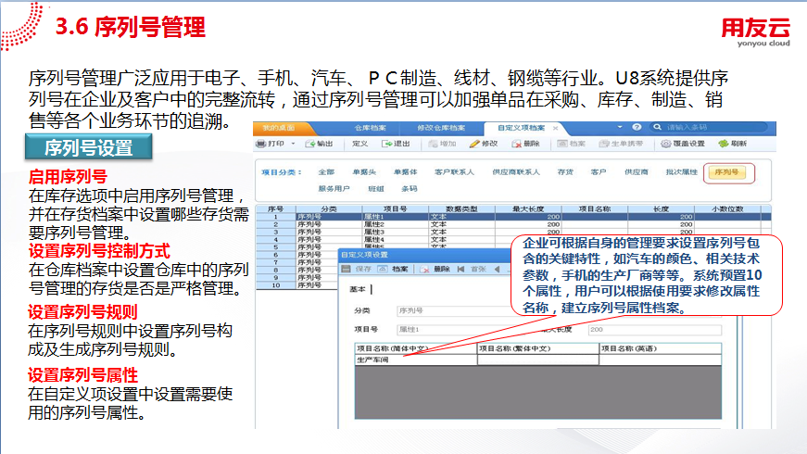Select the 供应商联系人 category

pos(516,172)
